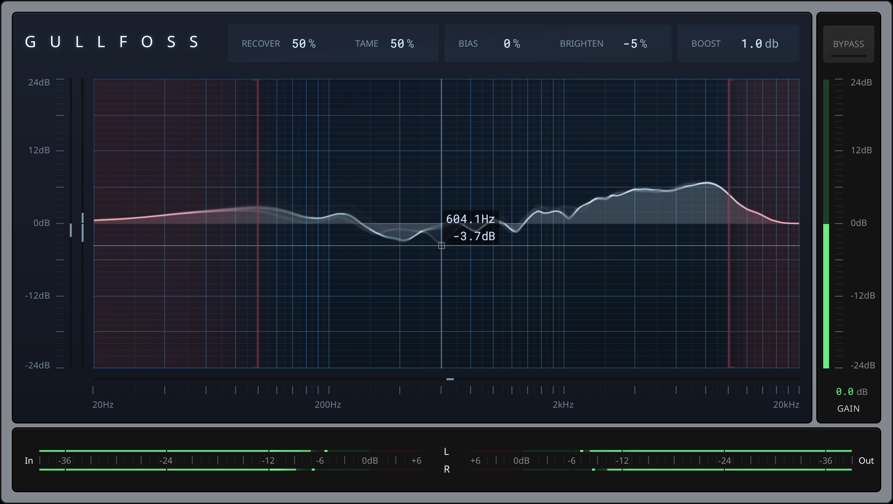Click the -3.7dB tooltip readout
Screen dimensions: 893x504
pyautogui.click(x=474, y=236)
